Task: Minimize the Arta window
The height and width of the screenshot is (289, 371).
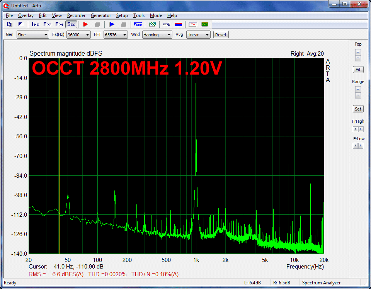Action: tap(334, 4)
